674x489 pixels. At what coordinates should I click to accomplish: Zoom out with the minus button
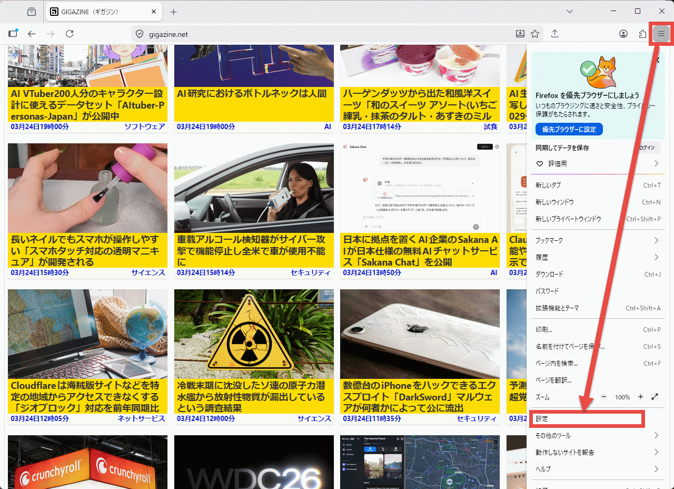(604, 397)
